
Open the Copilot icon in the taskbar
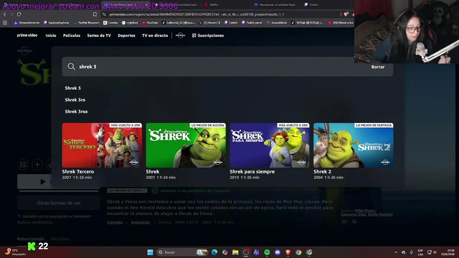coord(225,252)
